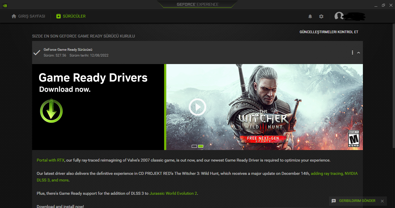Click the Free Next-Gen Update badge
The height and width of the screenshot is (208, 395).
[x=263, y=139]
